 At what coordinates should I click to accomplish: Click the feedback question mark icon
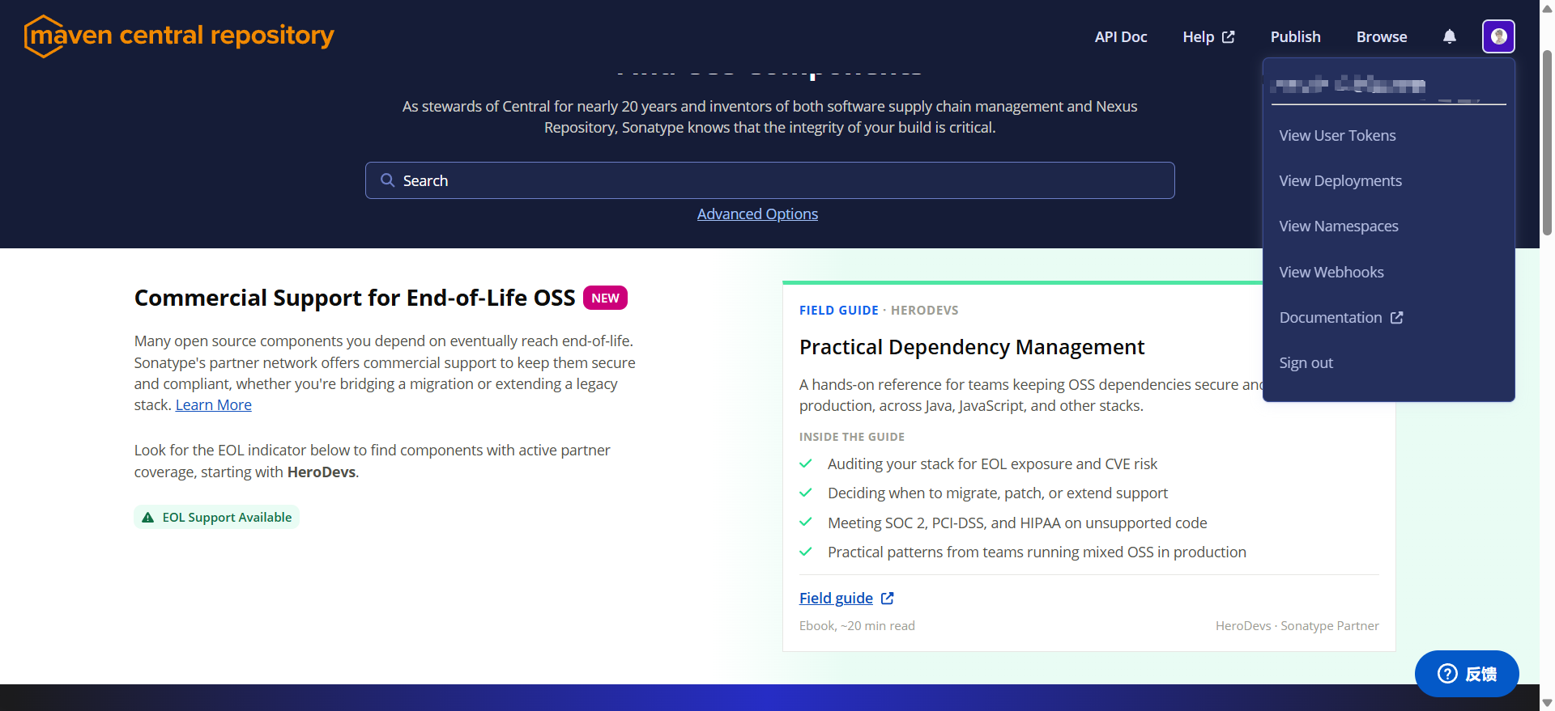point(1447,674)
